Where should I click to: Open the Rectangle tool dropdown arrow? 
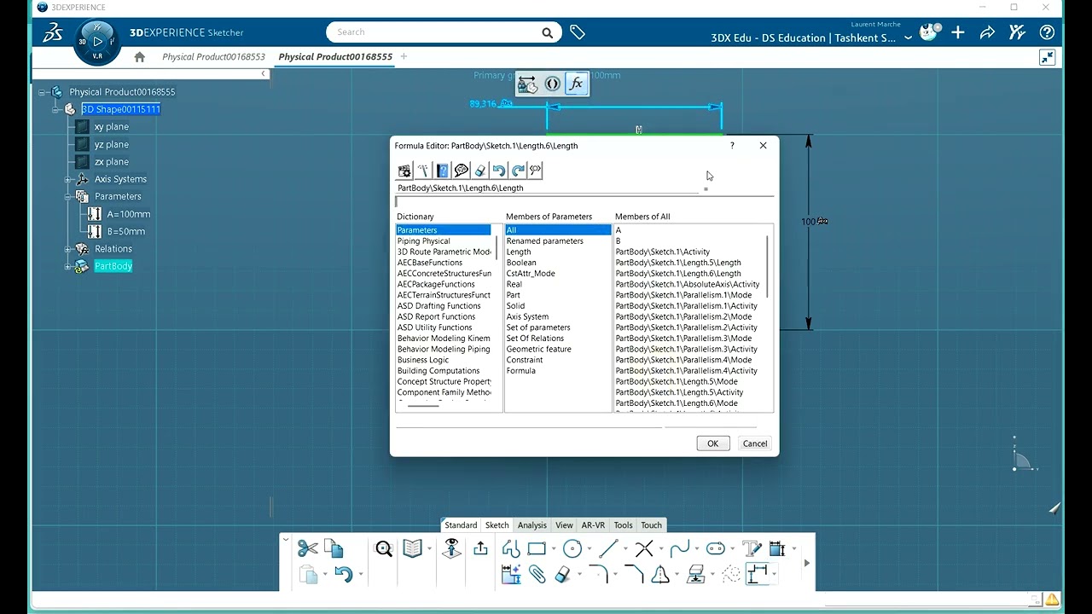[x=553, y=550]
